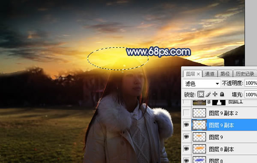
Task: Click the 图层 8 blue stroke thumbnail
Action: 199,160
